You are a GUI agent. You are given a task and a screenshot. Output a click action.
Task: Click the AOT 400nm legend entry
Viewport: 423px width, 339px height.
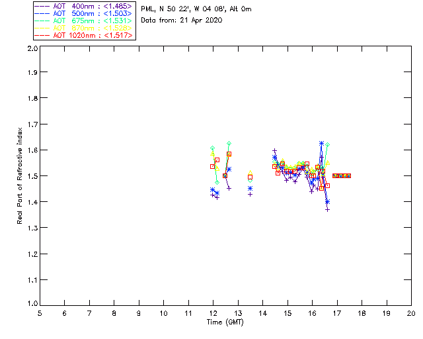point(83,6)
